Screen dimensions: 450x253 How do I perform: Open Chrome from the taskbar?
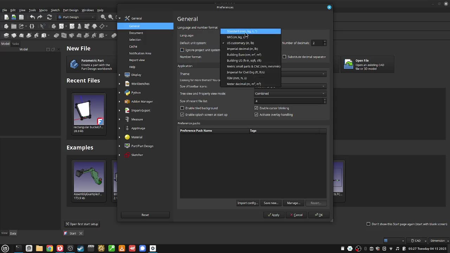(x=50, y=248)
